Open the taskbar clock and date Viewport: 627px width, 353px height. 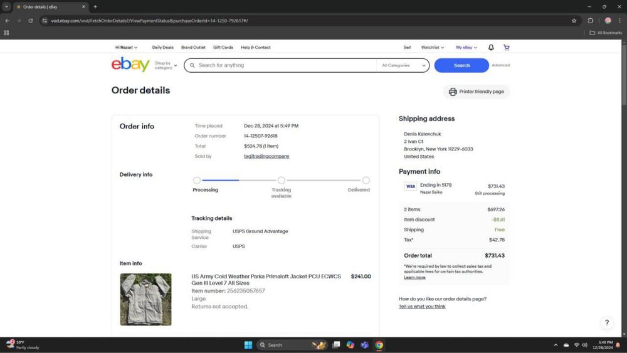[x=603, y=345]
